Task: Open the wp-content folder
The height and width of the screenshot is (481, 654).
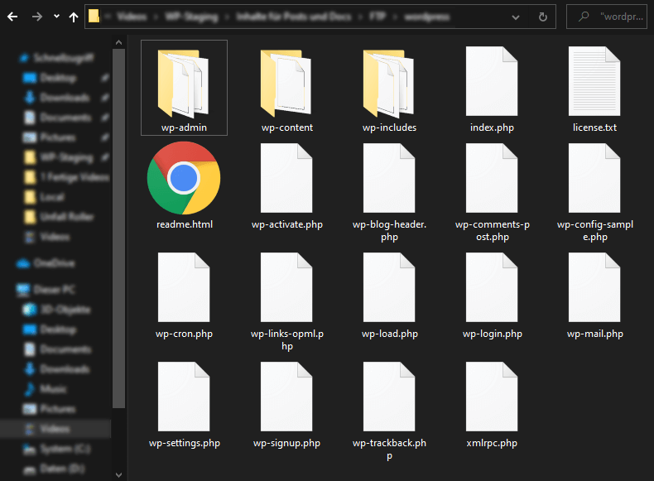Action: (286, 88)
